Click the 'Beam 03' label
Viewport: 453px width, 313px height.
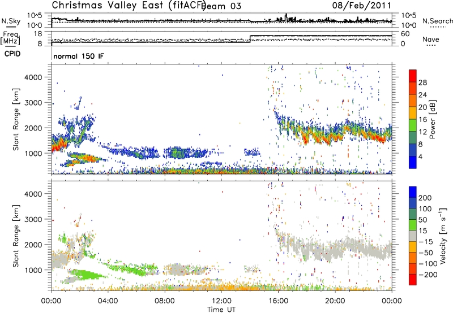click(x=222, y=6)
